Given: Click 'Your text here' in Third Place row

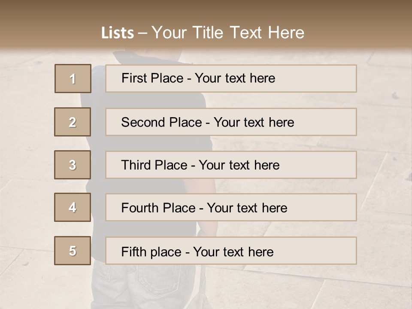Looking at the screenshot, I should point(239,165).
